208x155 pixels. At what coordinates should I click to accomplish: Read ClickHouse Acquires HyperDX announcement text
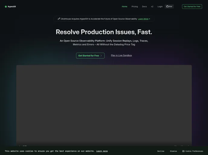(x=99, y=19)
